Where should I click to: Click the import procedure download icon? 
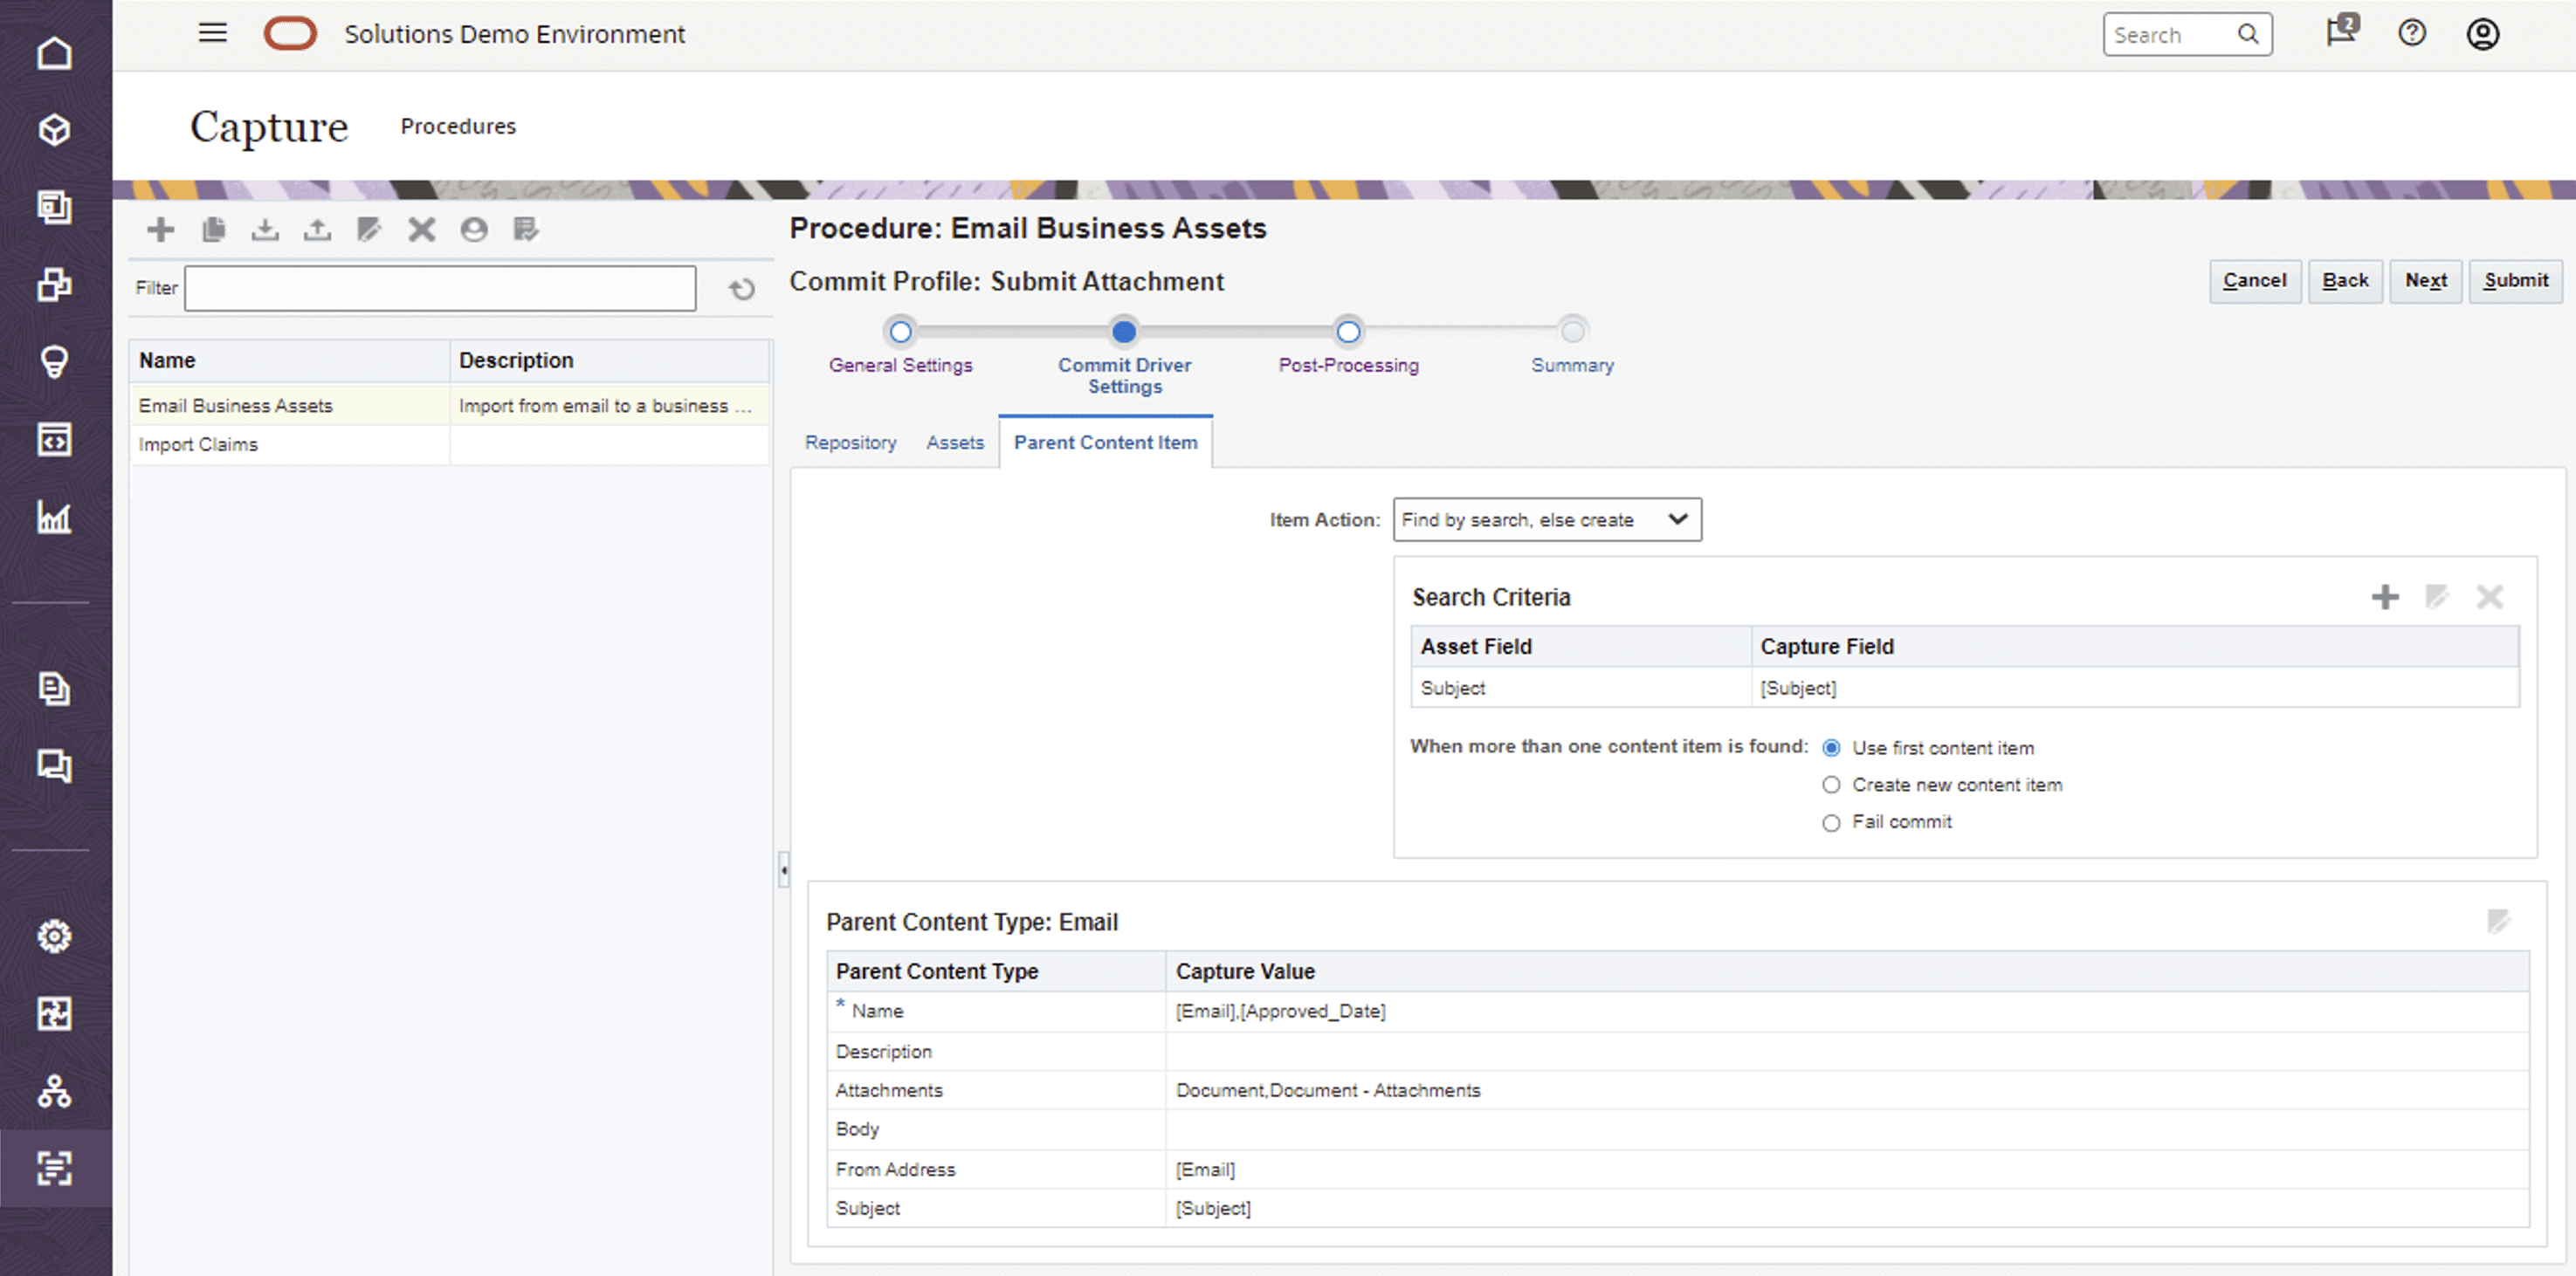pyautogui.click(x=265, y=230)
